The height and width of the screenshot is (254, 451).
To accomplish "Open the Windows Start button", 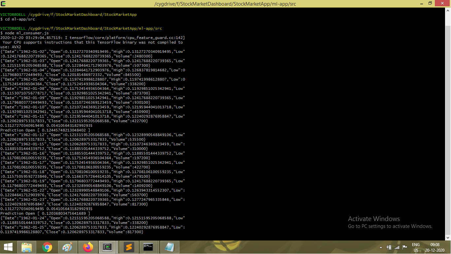I will (x=8, y=247).
